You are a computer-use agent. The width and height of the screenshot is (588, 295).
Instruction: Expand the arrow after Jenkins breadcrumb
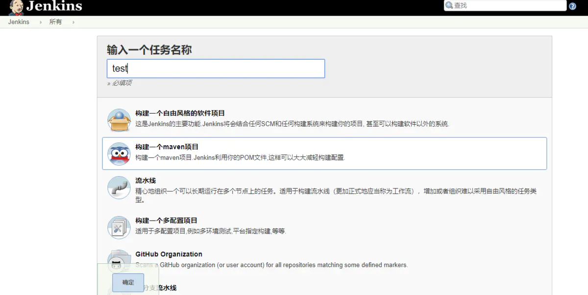tap(41, 22)
